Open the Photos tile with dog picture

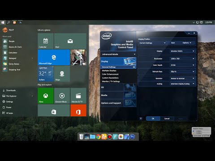[x=78, y=57]
